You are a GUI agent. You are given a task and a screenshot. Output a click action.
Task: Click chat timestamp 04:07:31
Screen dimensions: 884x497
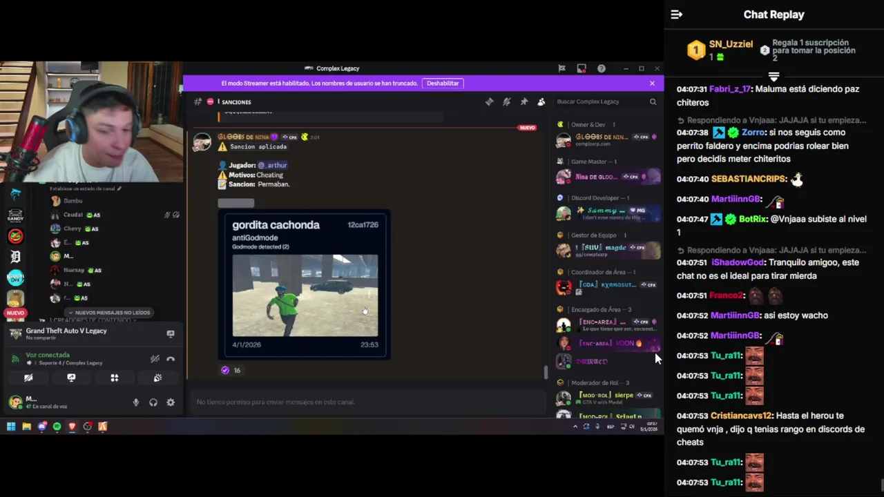tap(692, 89)
